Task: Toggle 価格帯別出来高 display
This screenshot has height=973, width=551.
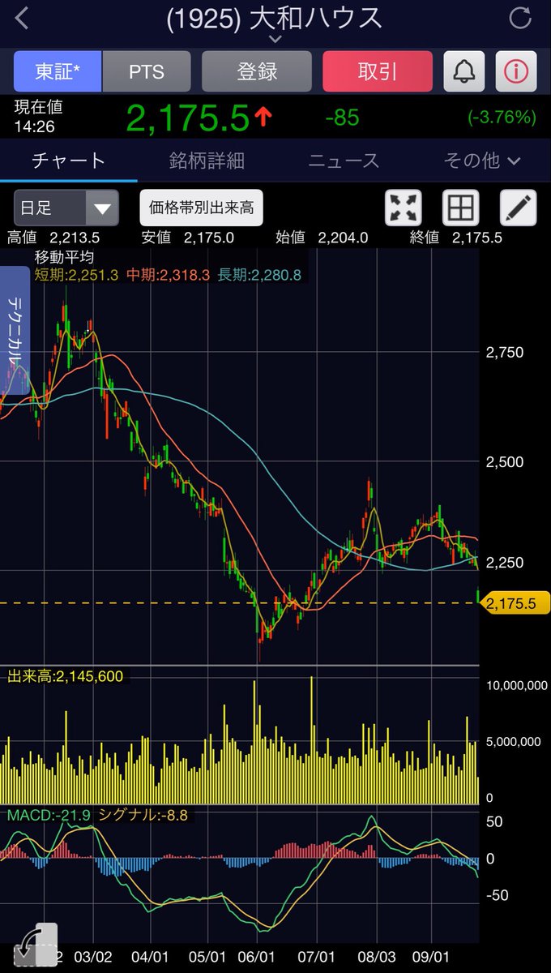Action: point(202,208)
